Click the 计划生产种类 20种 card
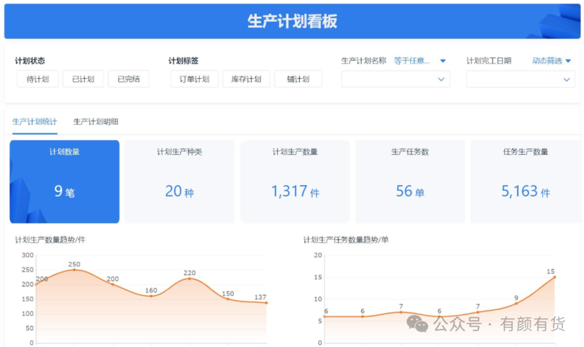This screenshot has height=347, width=584. click(x=180, y=182)
